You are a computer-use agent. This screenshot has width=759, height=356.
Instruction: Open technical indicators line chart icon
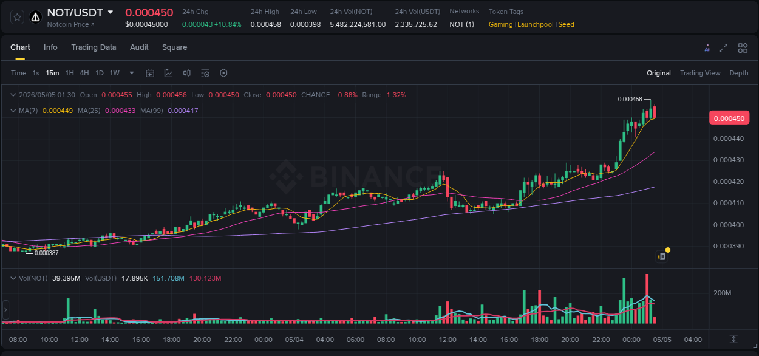tap(168, 73)
